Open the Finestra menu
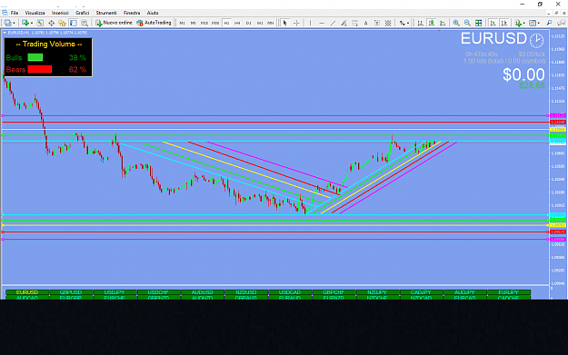The width and height of the screenshot is (568, 355). (132, 13)
